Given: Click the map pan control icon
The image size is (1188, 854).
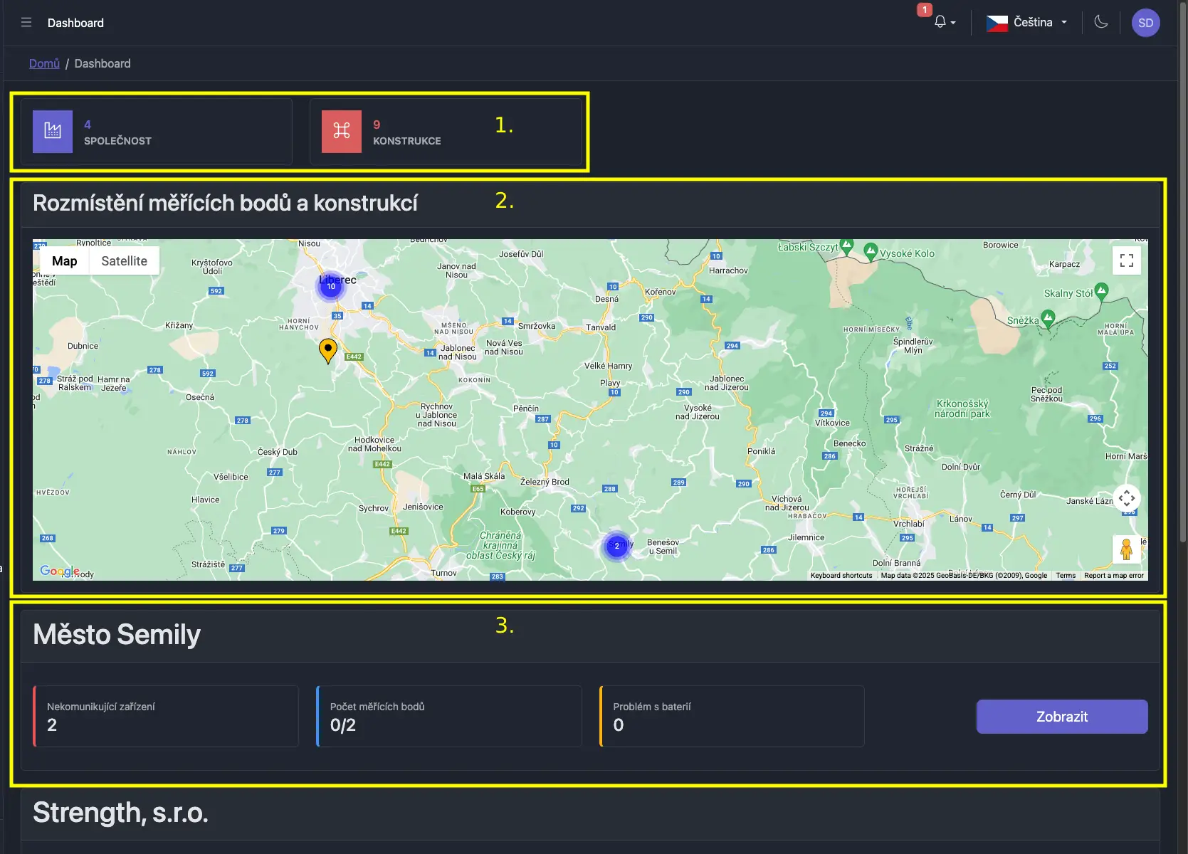Looking at the screenshot, I should click(x=1127, y=498).
